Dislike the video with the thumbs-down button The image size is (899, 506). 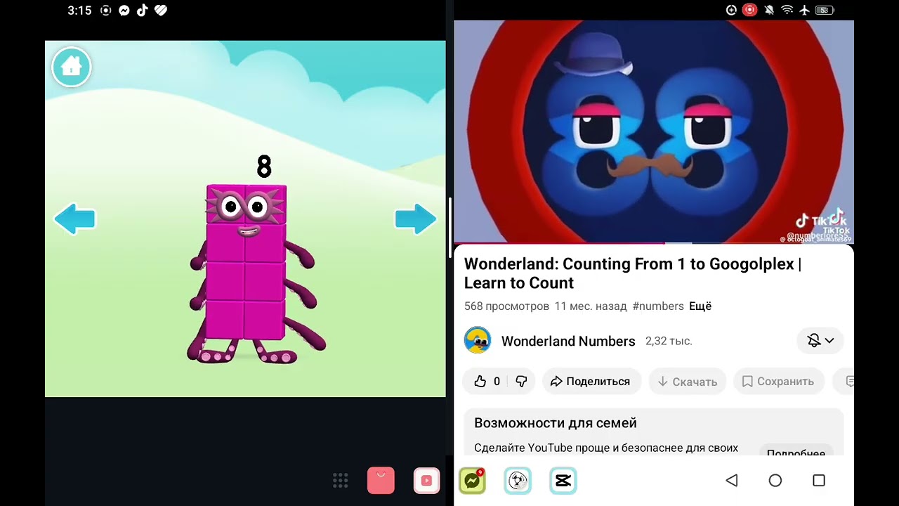click(x=521, y=381)
